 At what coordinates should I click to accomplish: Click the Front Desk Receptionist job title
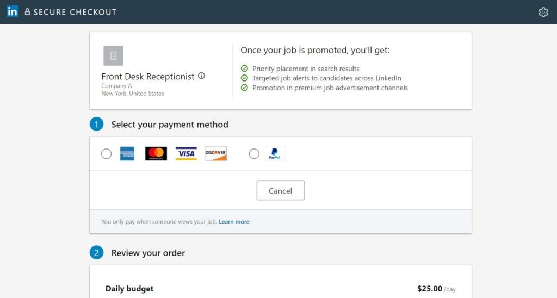148,76
